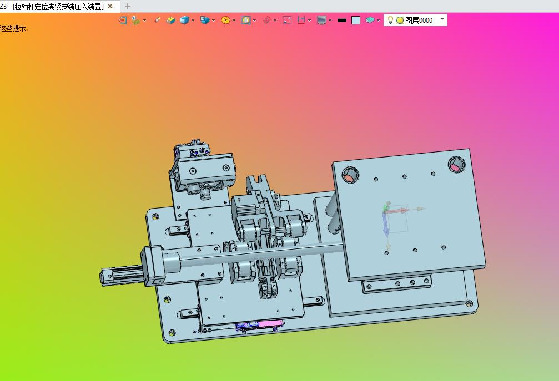Click the black line color swatch

coord(342,21)
